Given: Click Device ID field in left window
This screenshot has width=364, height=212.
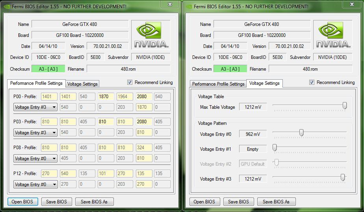Looking at the screenshot, I should [48, 57].
